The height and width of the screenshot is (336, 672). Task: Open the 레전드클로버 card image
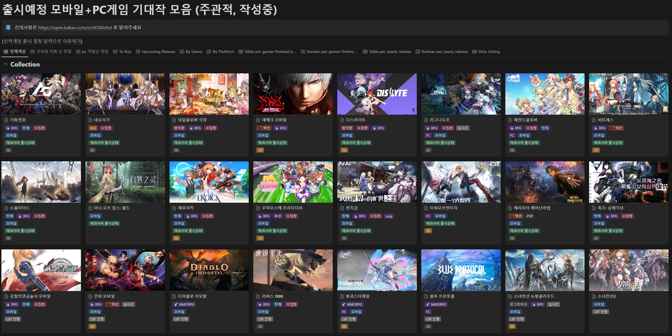[x=545, y=94]
